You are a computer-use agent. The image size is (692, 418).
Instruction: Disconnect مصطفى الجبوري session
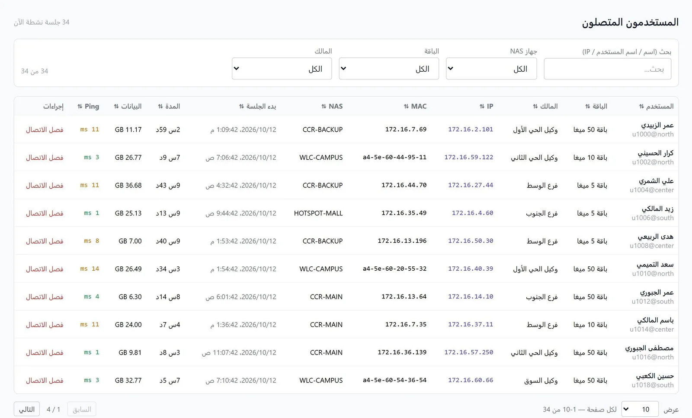[45, 352]
